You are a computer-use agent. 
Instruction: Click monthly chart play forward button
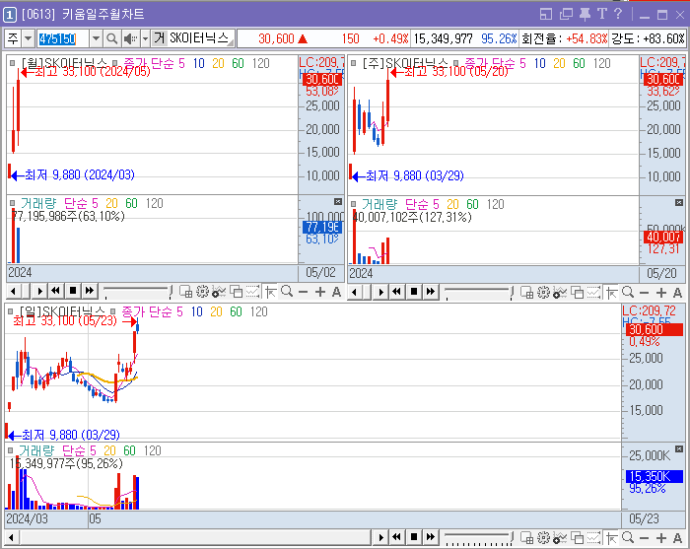40,291
